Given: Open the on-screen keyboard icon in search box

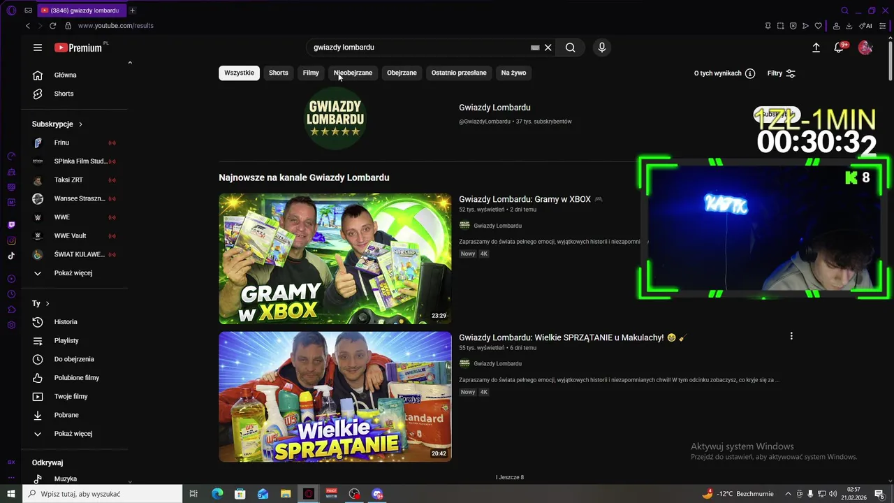Looking at the screenshot, I should click(x=535, y=48).
